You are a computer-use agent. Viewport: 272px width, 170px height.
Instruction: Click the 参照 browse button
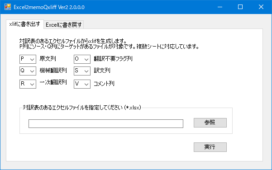pyautogui.click(x=210, y=123)
